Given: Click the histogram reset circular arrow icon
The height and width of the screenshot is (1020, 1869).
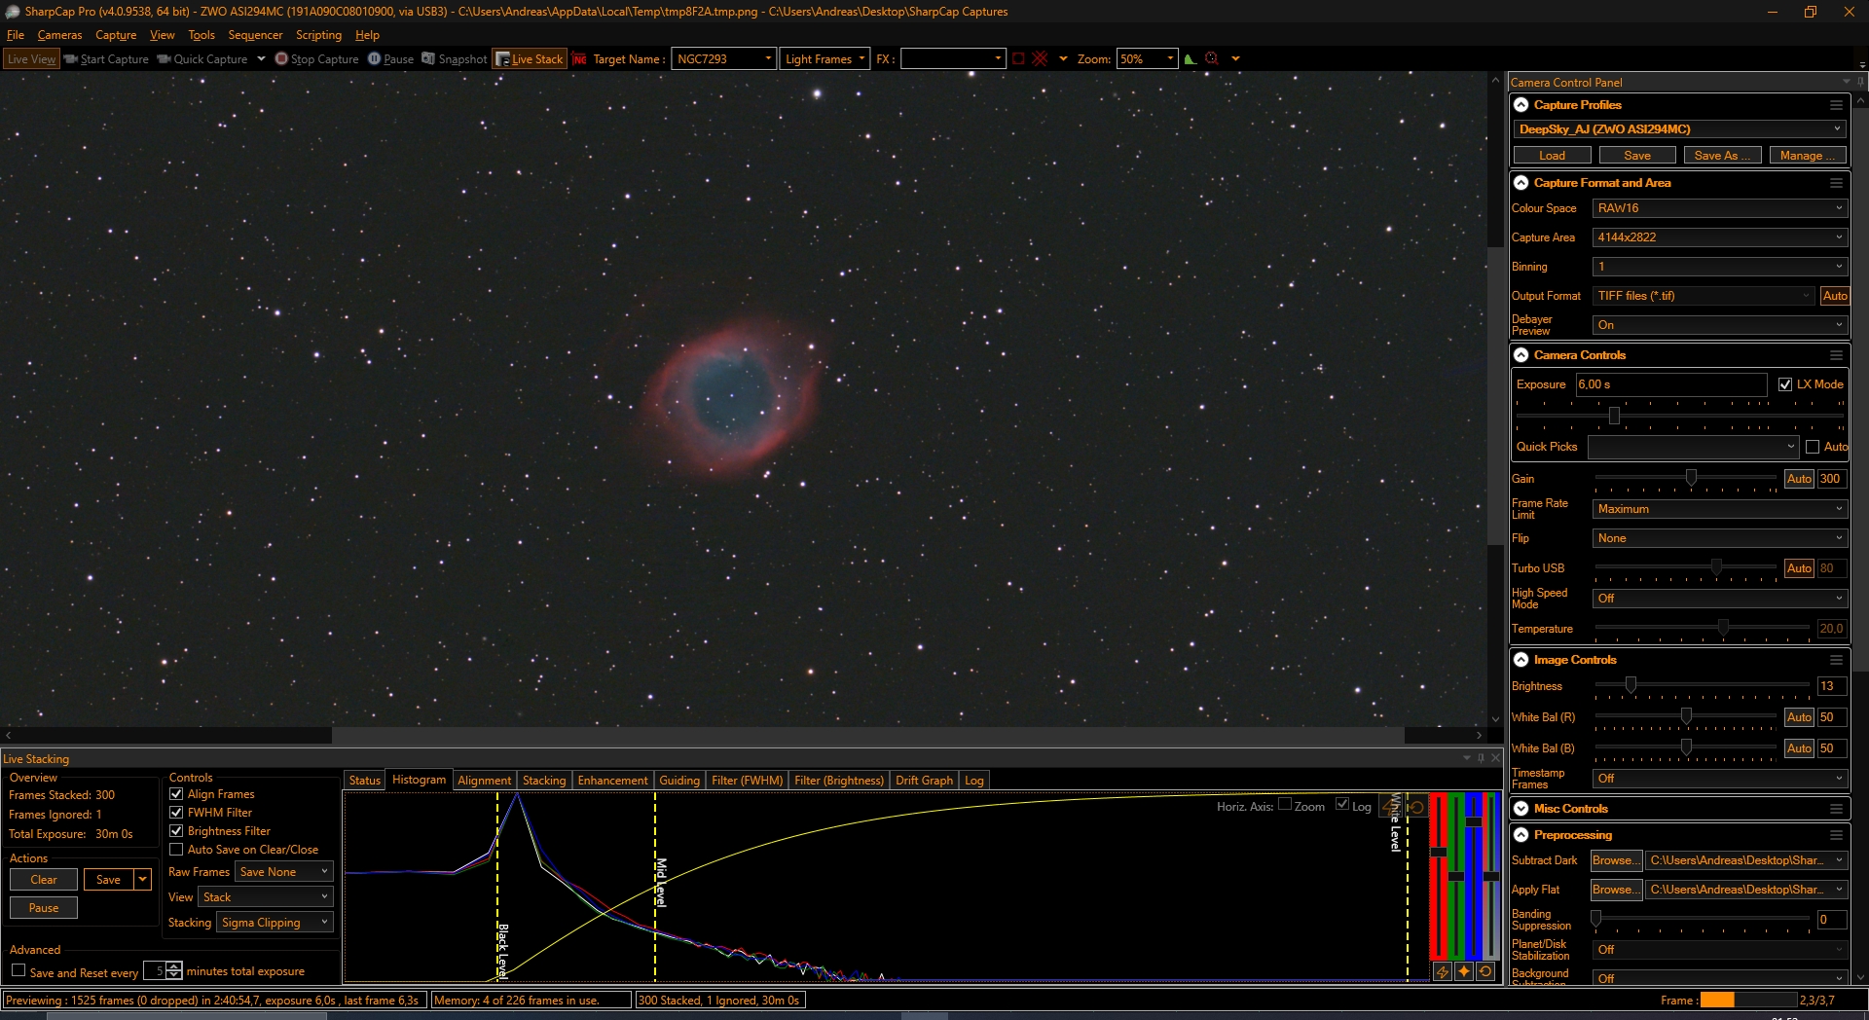Looking at the screenshot, I should [1417, 807].
